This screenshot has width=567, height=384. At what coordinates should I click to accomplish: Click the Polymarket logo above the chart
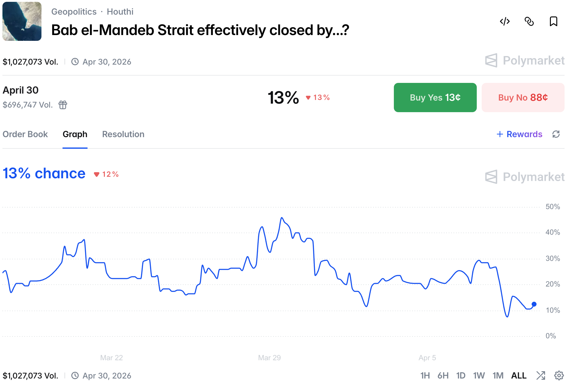pyautogui.click(x=525, y=177)
